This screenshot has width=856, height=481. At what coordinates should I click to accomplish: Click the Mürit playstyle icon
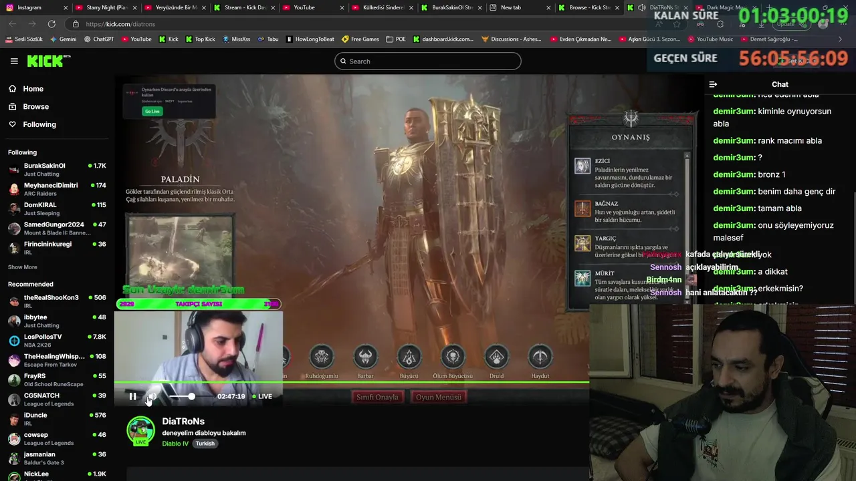point(582,278)
